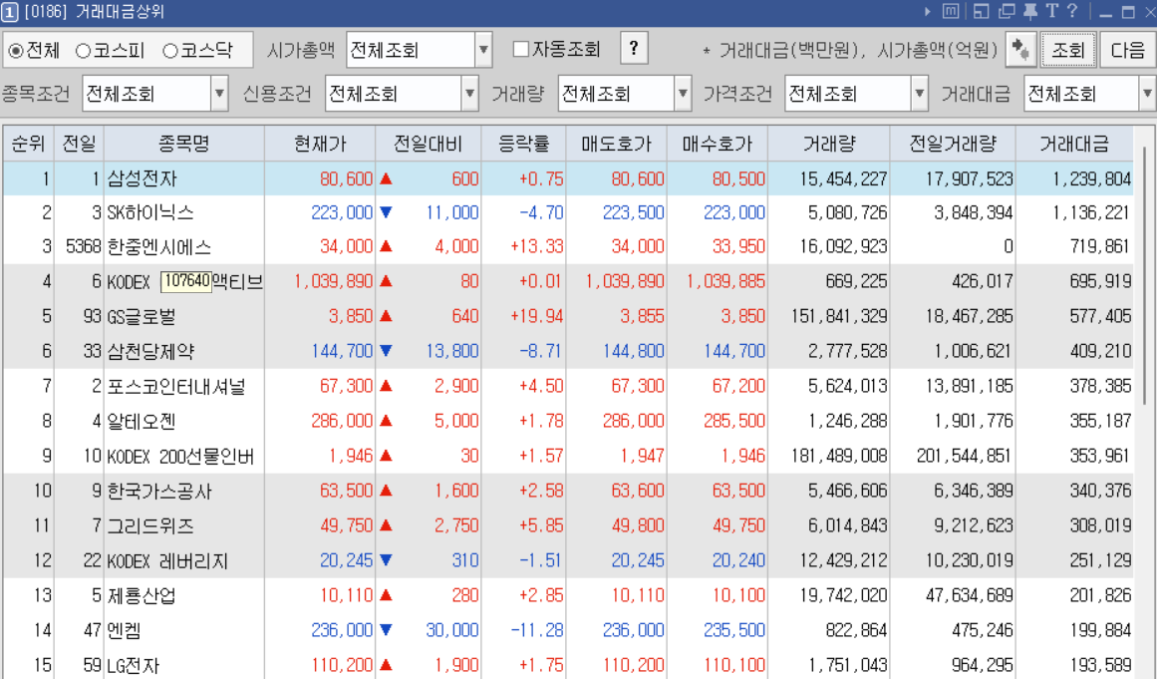The height and width of the screenshot is (679, 1157).
Task: Click the up arrow in 삼성전자 row
Action: click(x=386, y=178)
